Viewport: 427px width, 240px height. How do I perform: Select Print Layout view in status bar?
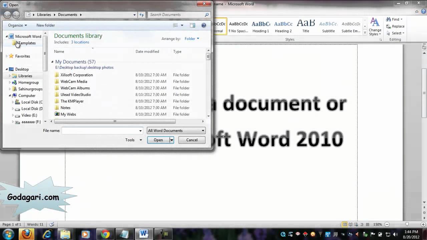(345, 225)
